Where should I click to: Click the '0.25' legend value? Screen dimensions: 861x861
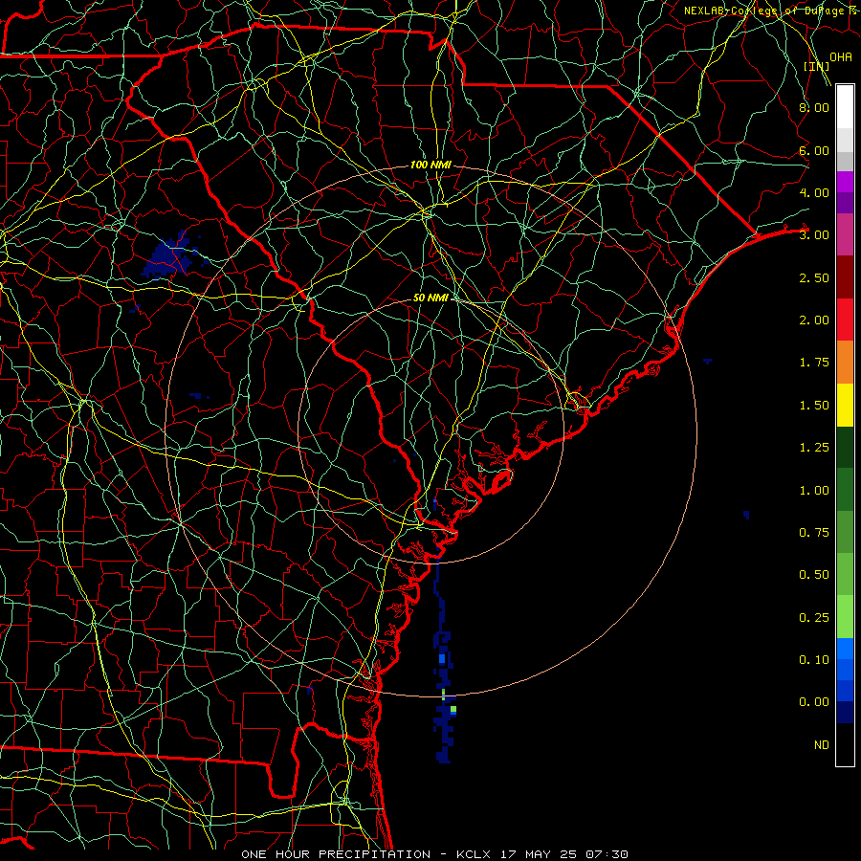tap(814, 618)
